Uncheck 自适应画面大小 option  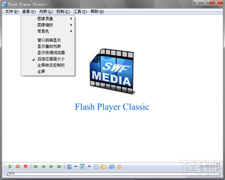(x=48, y=59)
